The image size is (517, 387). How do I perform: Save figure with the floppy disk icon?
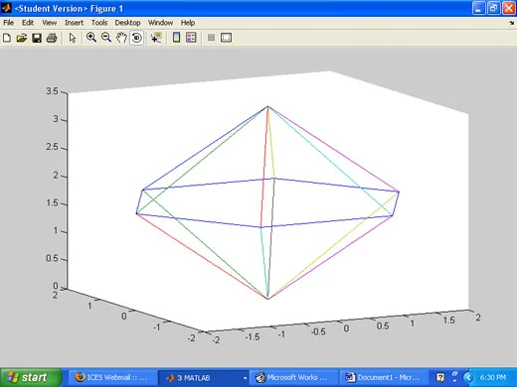[37, 38]
